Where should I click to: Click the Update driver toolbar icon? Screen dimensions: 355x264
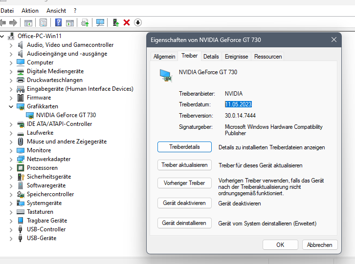point(85,22)
